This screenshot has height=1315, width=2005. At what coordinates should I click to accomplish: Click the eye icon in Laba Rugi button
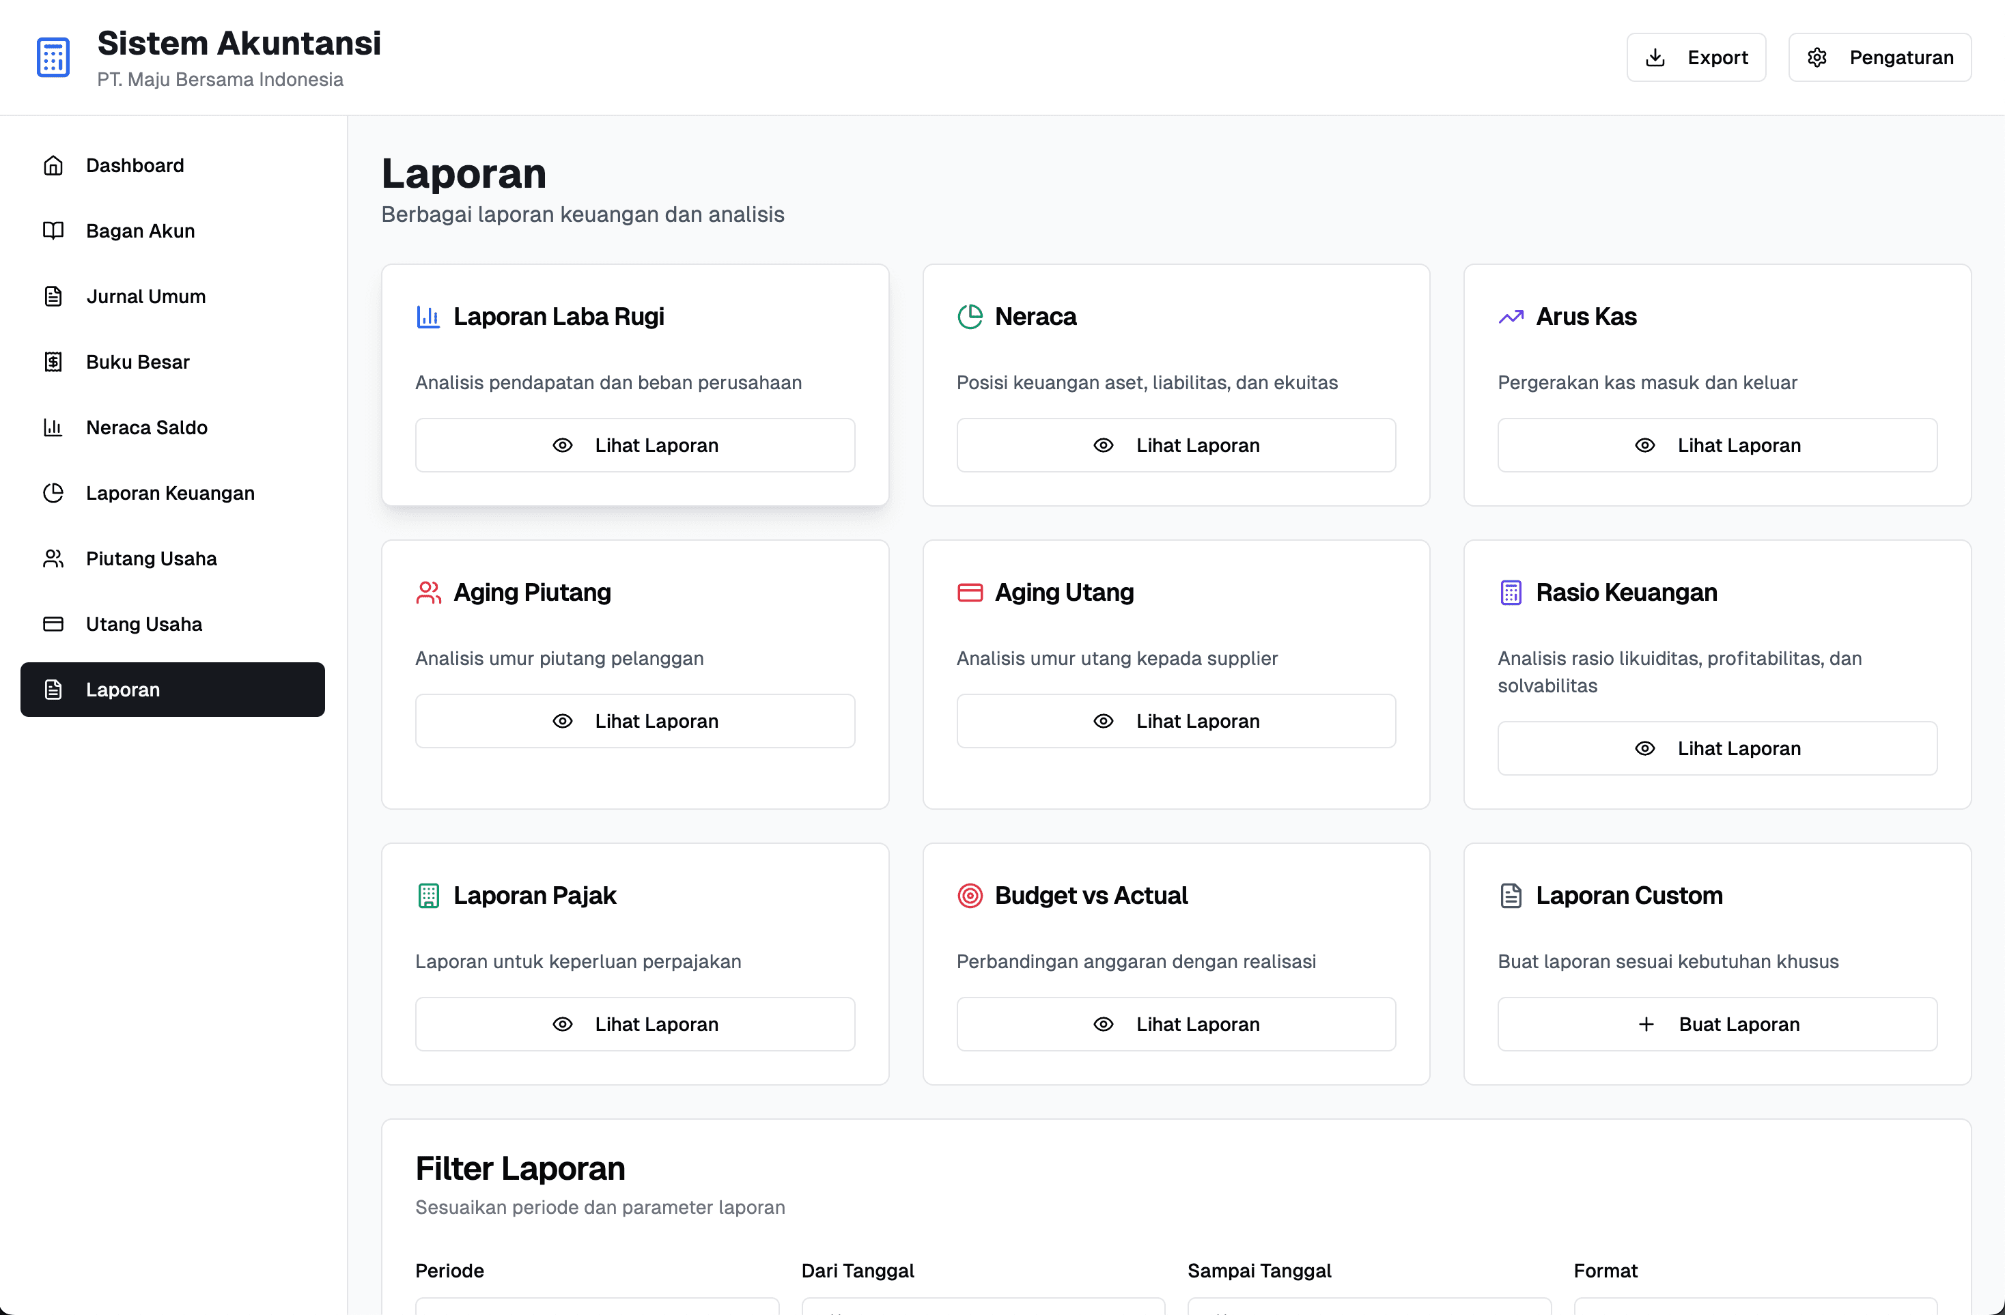click(x=562, y=446)
